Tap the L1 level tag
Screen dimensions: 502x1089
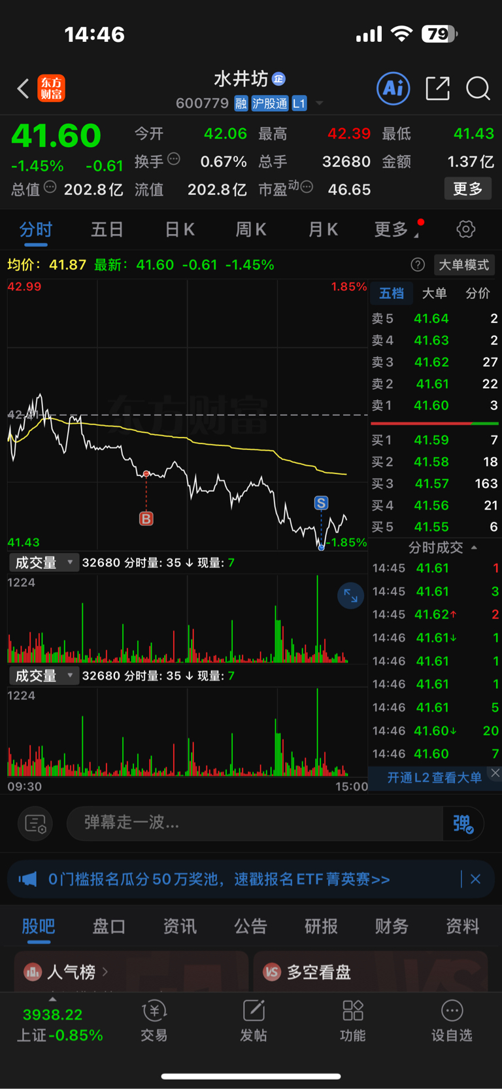pos(299,103)
